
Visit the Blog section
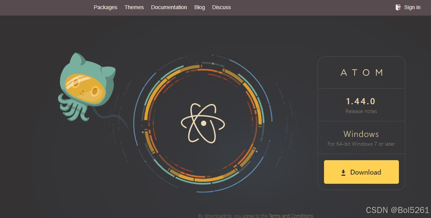(199, 7)
